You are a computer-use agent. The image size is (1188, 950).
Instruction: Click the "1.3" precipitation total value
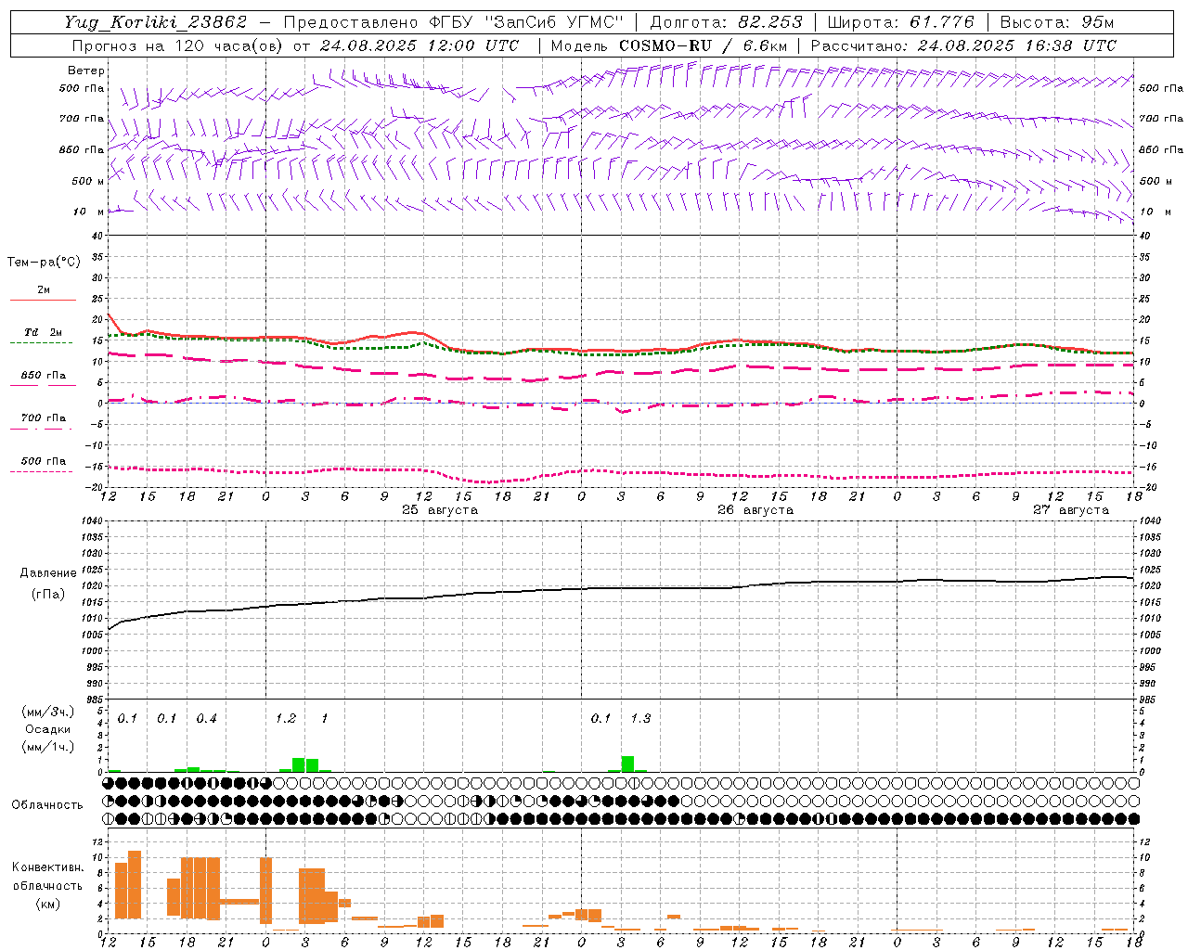pyautogui.click(x=640, y=719)
